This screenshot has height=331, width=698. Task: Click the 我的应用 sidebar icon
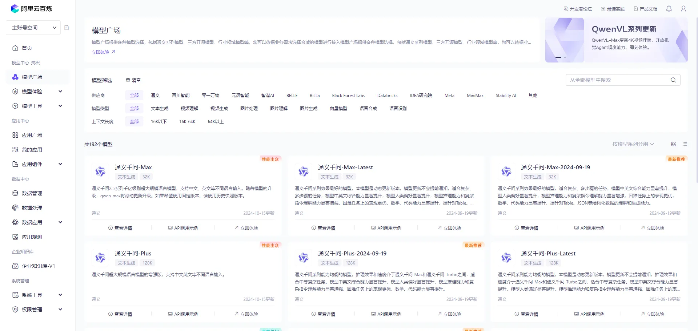[x=15, y=150]
